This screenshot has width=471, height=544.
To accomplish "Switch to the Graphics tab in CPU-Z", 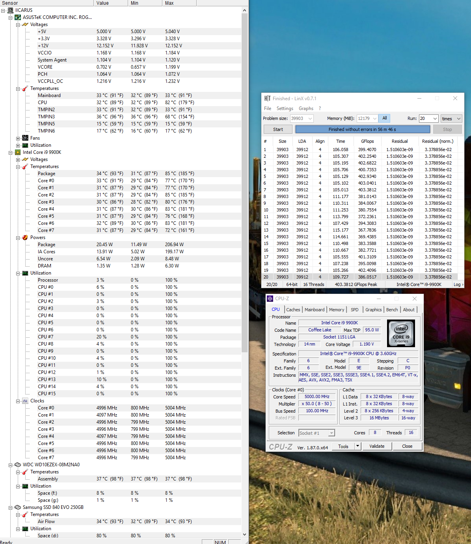I will pyautogui.click(x=374, y=310).
